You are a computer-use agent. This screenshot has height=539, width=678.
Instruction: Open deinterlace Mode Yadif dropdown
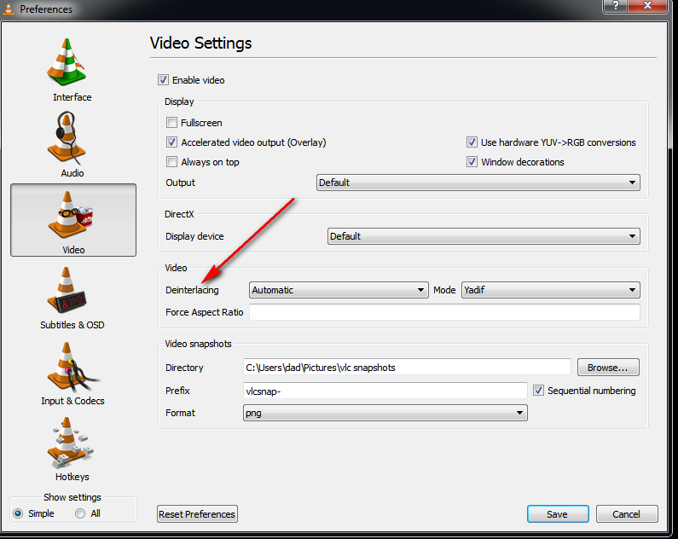tap(551, 290)
